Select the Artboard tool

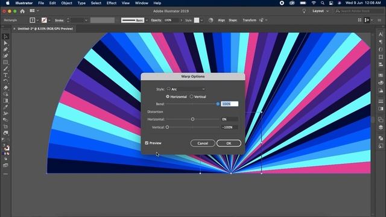click(x=5, y=127)
